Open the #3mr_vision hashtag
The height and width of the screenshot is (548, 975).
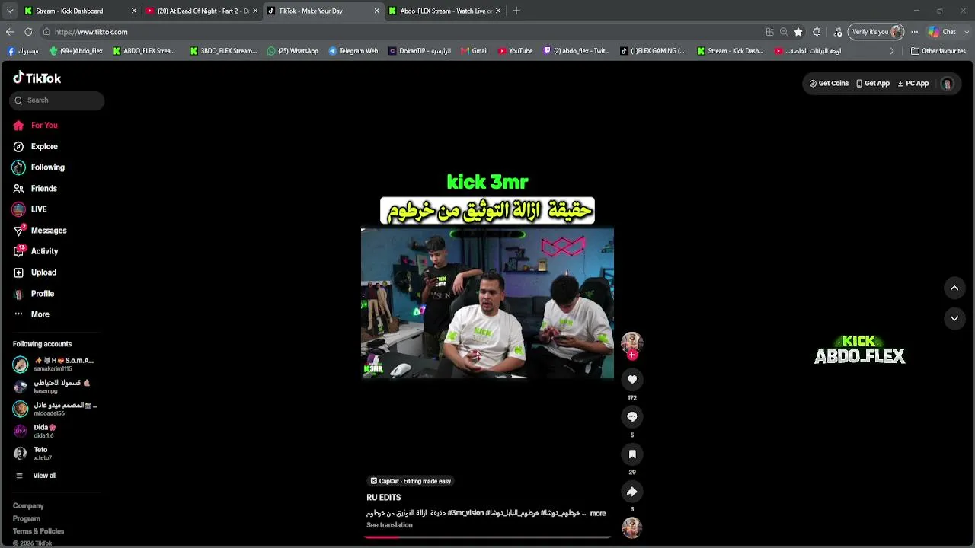click(x=465, y=513)
